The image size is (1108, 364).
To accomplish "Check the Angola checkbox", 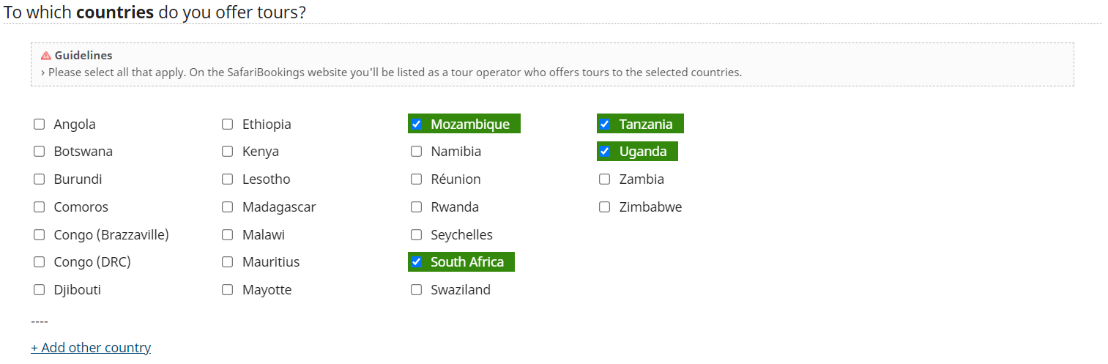I will pyautogui.click(x=40, y=125).
